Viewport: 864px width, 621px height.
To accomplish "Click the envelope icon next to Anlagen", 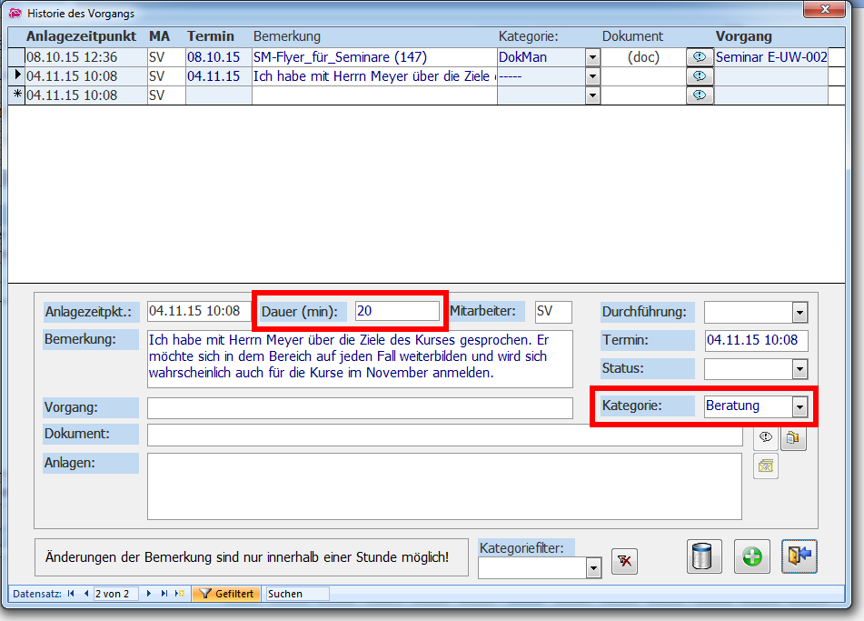I will (x=766, y=466).
